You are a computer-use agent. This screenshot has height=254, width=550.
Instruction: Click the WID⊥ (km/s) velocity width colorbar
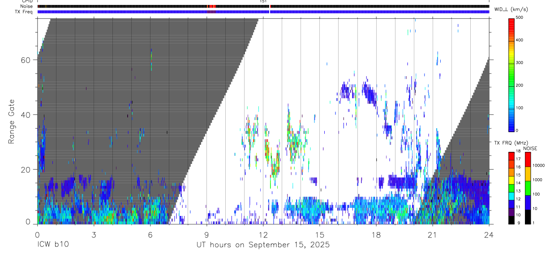[x=511, y=74]
